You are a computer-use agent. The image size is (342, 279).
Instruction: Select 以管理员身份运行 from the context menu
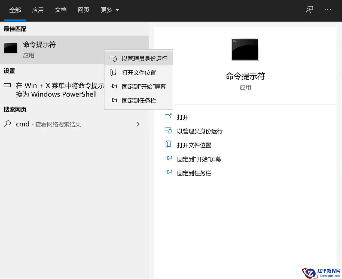[145, 58]
